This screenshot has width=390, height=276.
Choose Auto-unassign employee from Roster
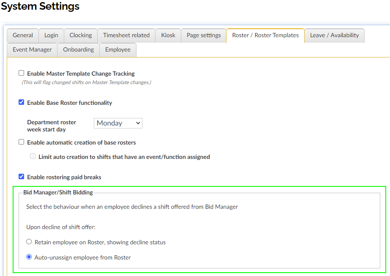[x=29, y=257]
